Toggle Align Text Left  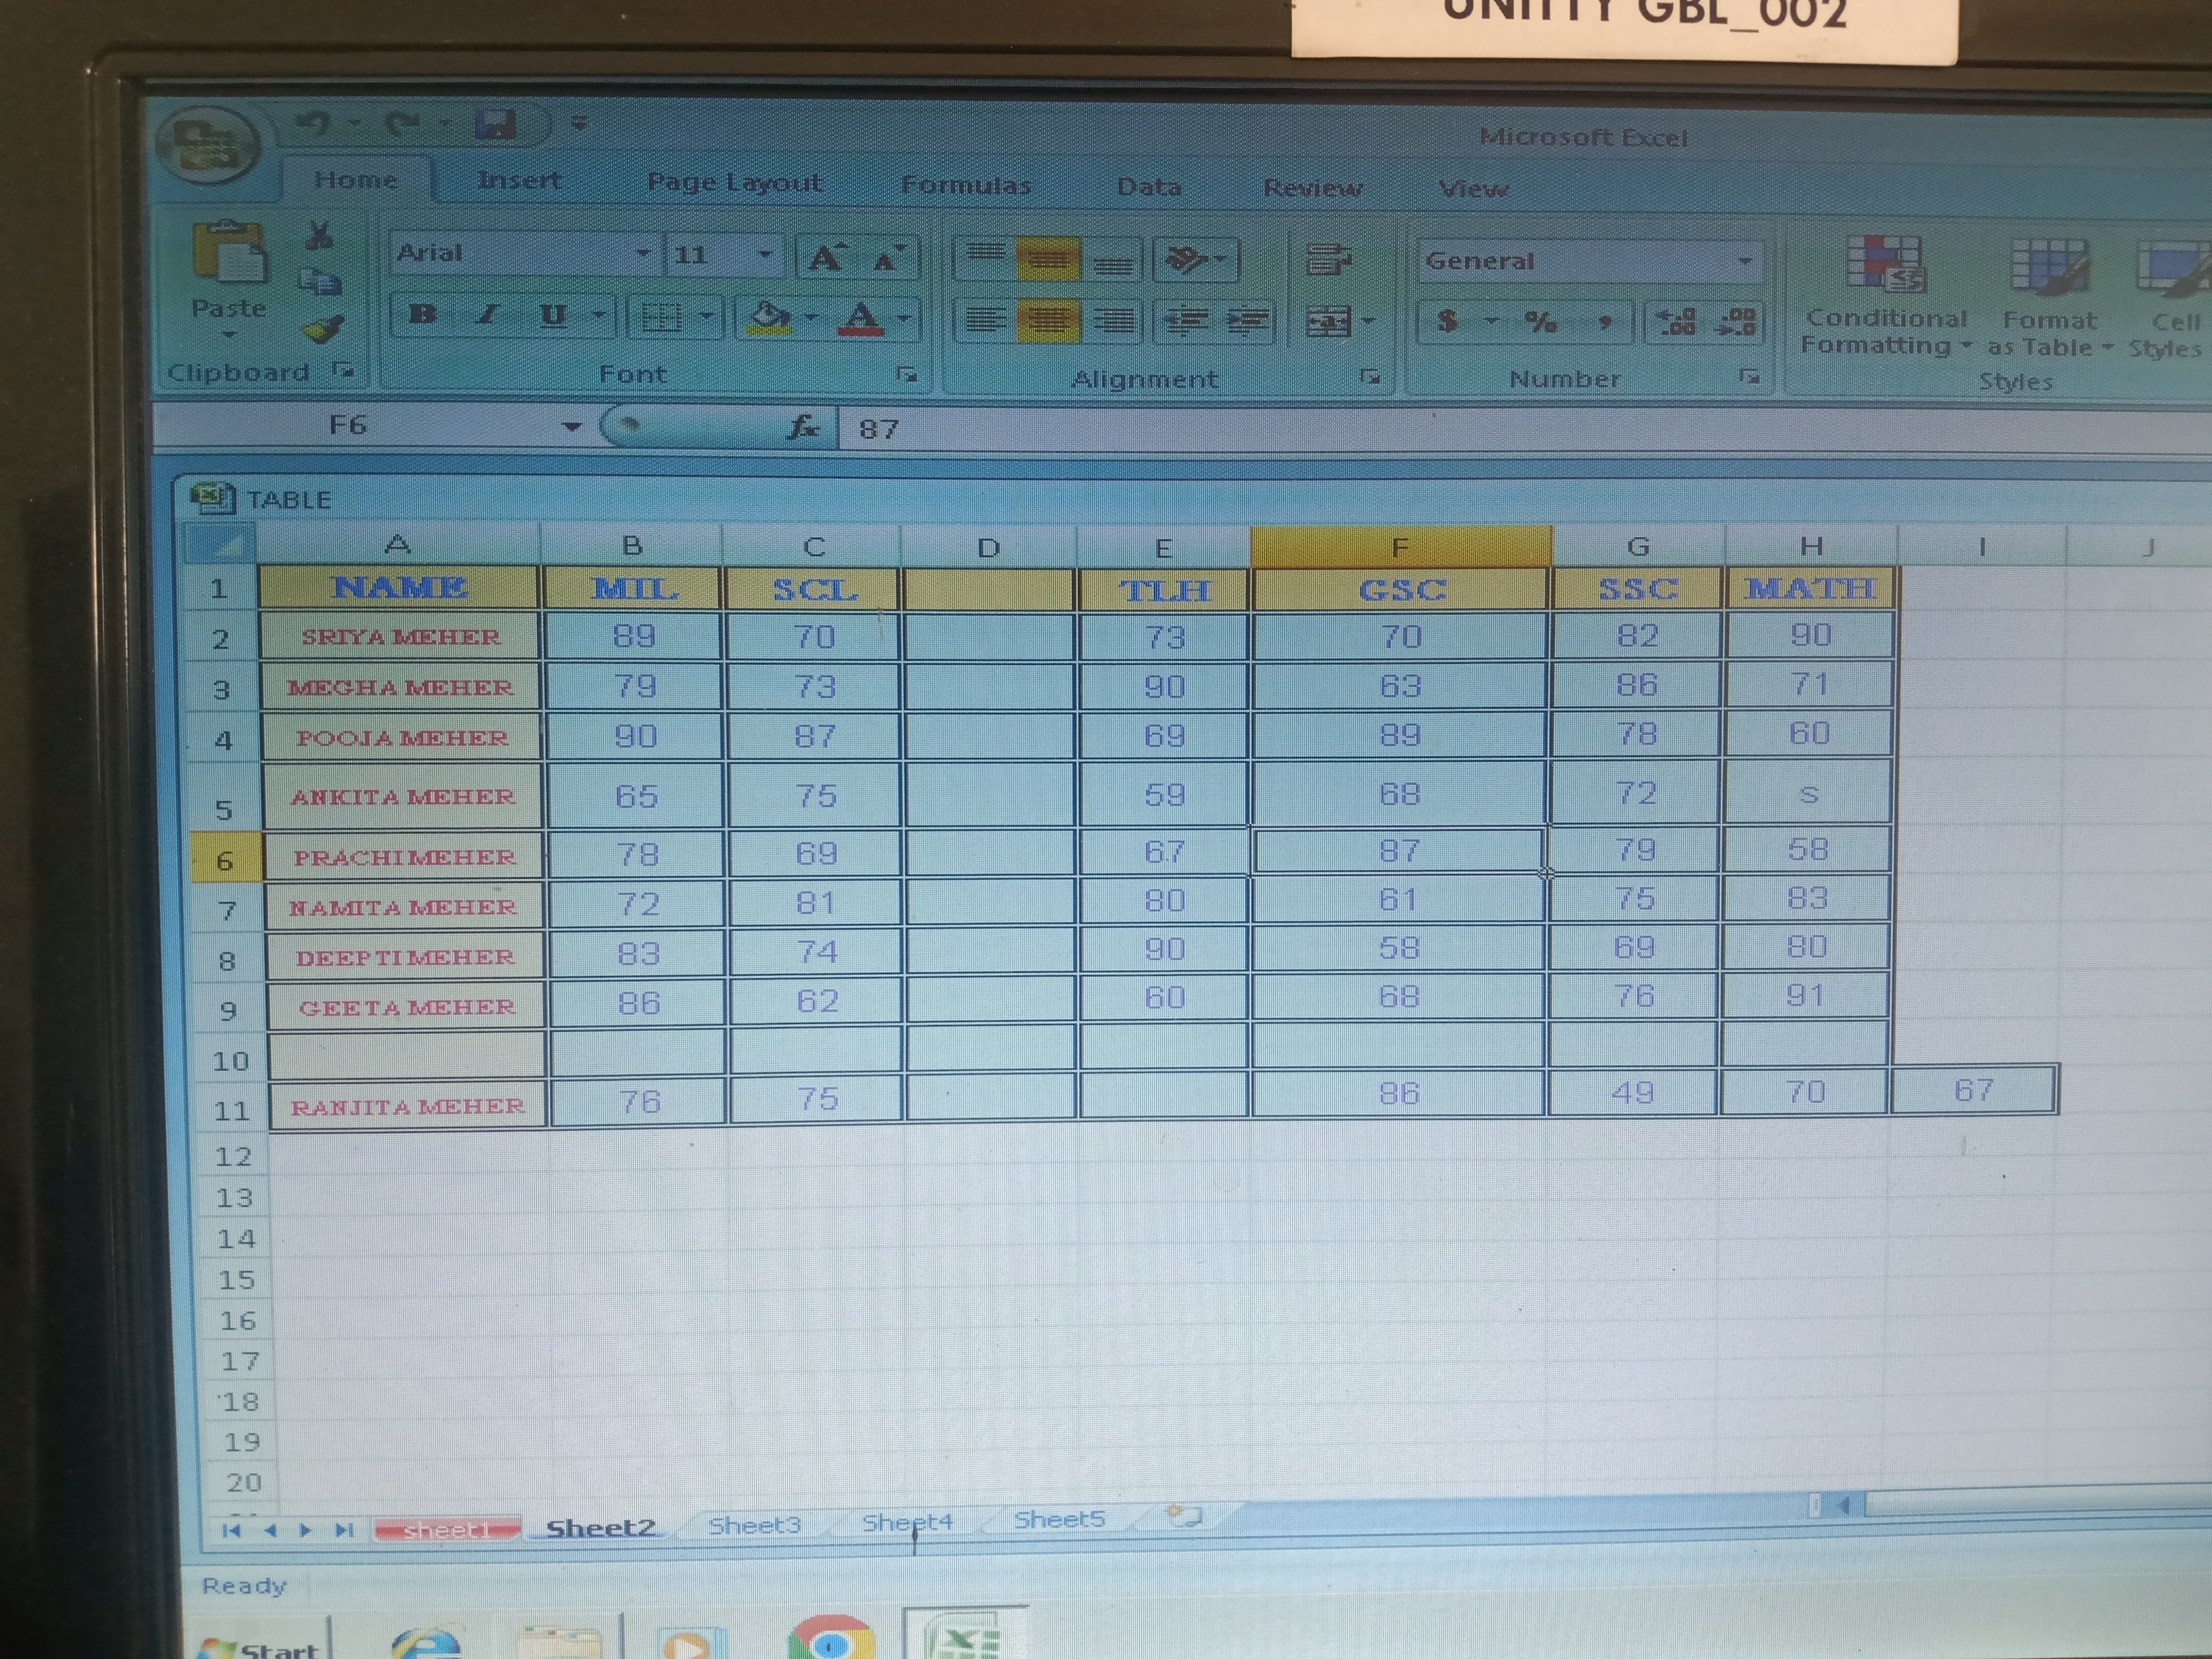985,320
